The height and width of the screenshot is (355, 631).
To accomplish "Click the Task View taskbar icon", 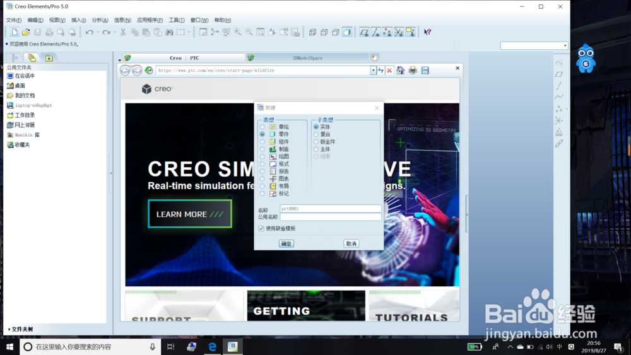I will pos(170,347).
